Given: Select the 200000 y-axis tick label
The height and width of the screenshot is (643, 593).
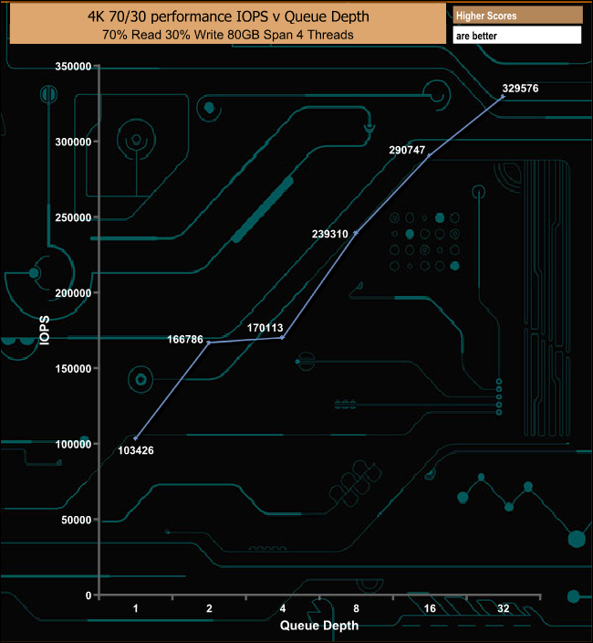Looking at the screenshot, I should click(x=73, y=293).
